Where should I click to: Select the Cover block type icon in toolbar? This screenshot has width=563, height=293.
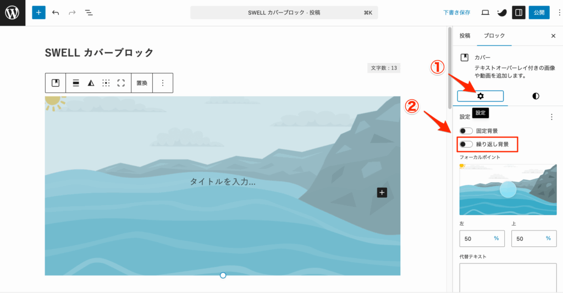coord(56,83)
